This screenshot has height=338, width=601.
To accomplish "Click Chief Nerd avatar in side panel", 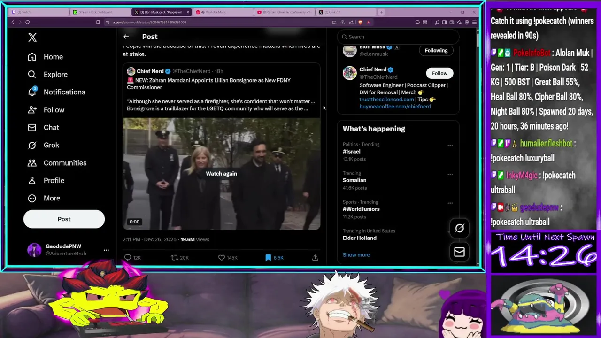I will coord(349,73).
